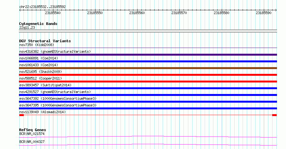Select the nsv1061433 (Coe2014) brown bar
This screenshot has height=149, width=286.
148,68
